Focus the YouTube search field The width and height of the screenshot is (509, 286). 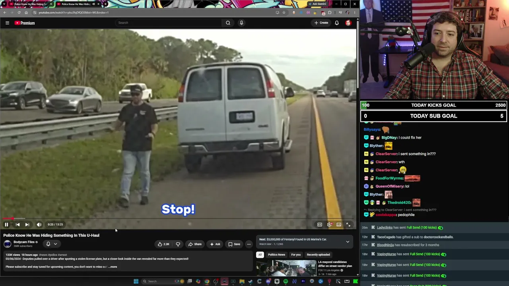169,23
